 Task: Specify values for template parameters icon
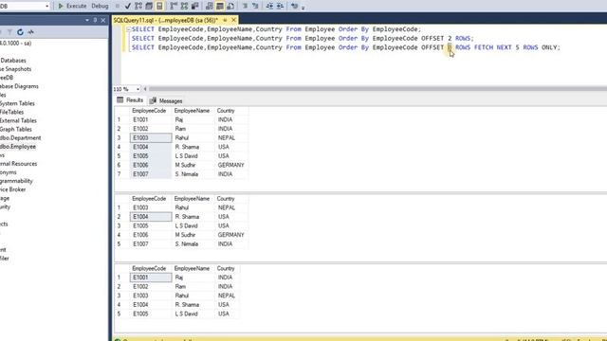(294, 7)
